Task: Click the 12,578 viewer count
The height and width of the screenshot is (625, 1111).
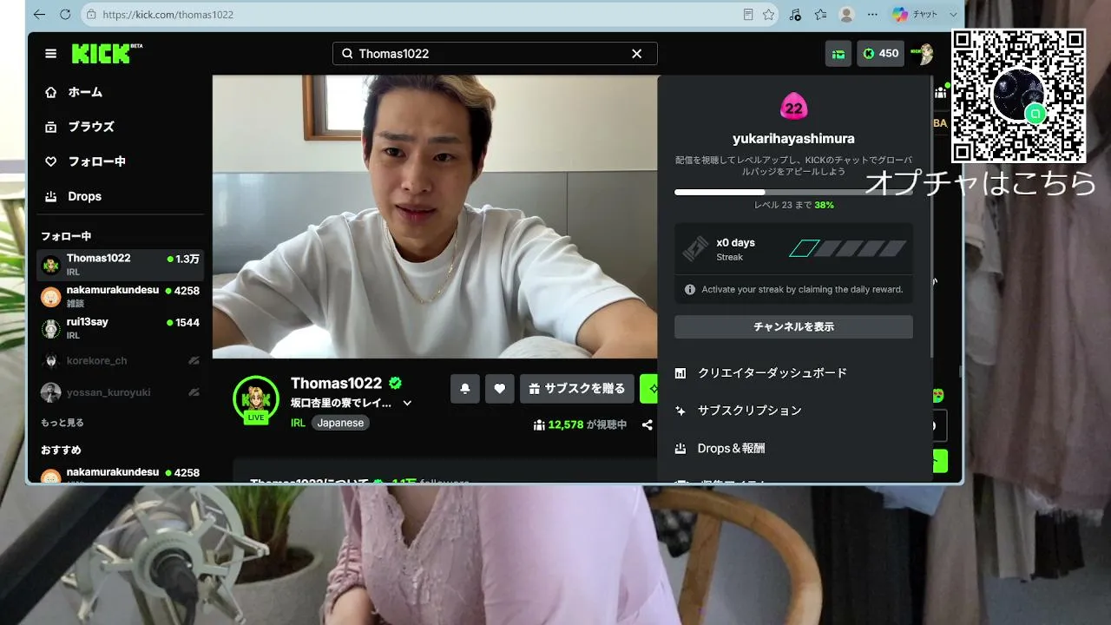Action: (x=580, y=424)
